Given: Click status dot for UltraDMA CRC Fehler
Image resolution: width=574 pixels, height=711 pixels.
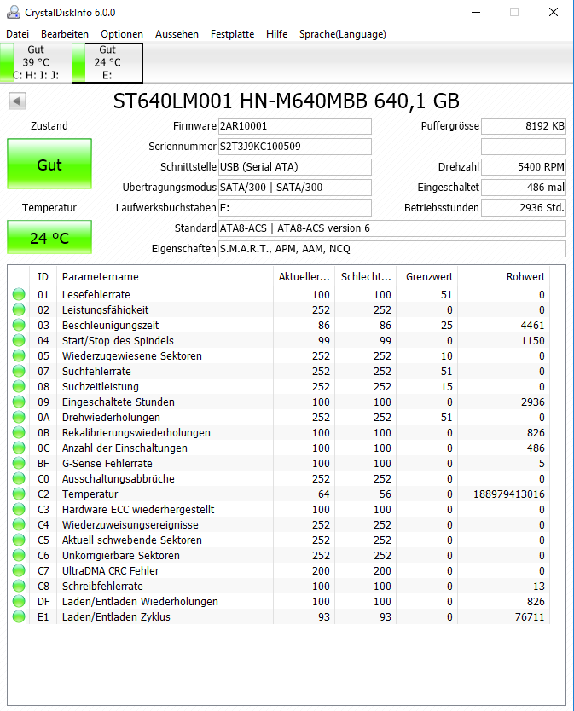Looking at the screenshot, I should tap(19, 571).
